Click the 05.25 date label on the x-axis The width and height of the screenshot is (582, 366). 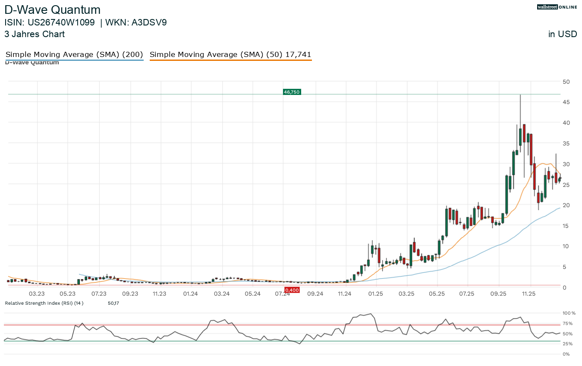tap(437, 293)
